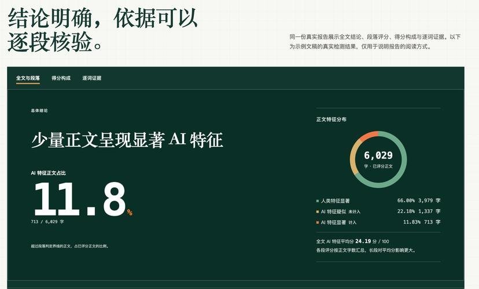Click the 66.00% 3,979 字 value
Image resolution: width=479 pixels, height=289 pixels.
click(x=419, y=201)
